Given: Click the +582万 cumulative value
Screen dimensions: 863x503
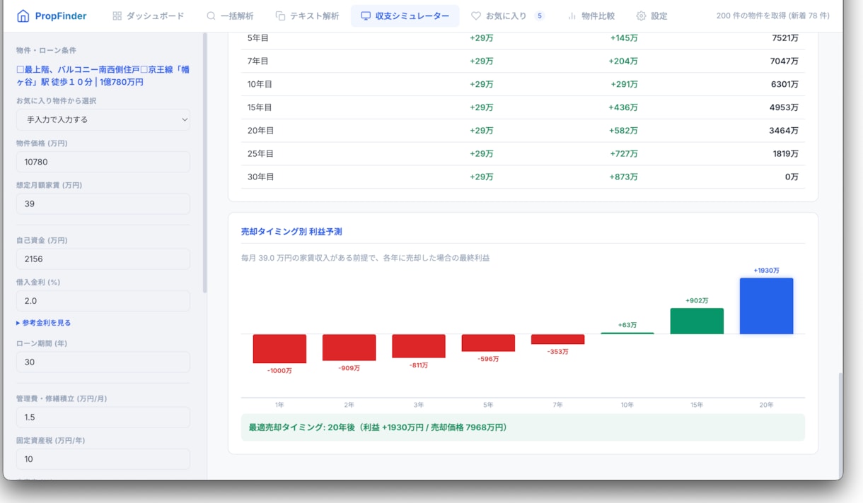Looking at the screenshot, I should [x=623, y=131].
